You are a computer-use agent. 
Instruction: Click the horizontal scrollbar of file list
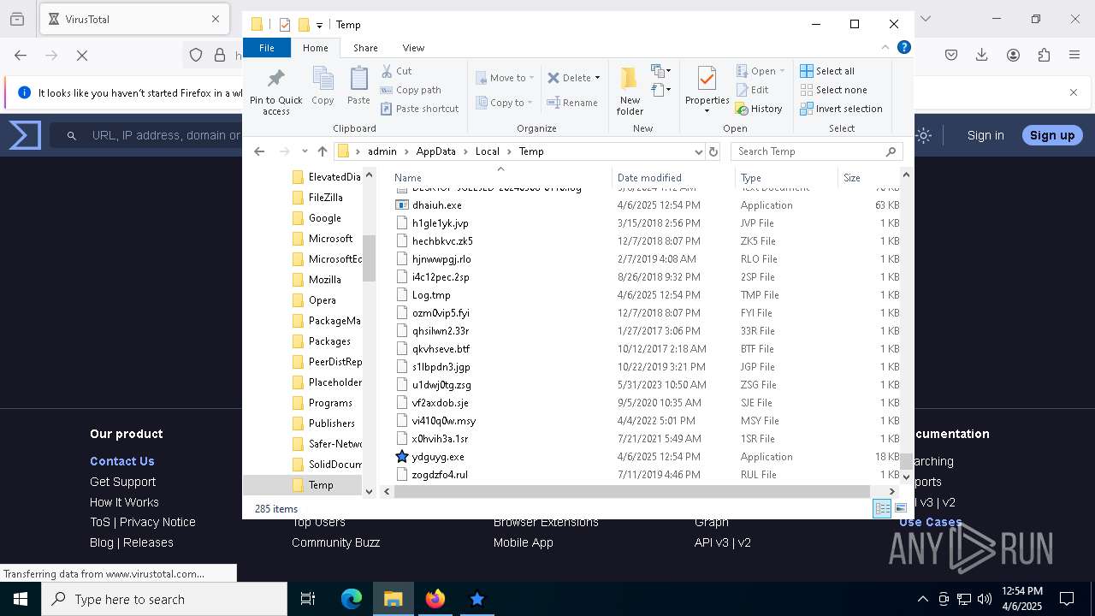631,491
